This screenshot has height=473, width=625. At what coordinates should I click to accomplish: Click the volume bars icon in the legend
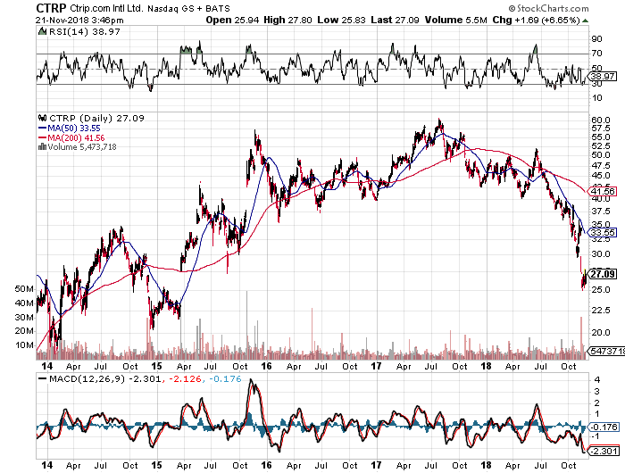(43, 147)
